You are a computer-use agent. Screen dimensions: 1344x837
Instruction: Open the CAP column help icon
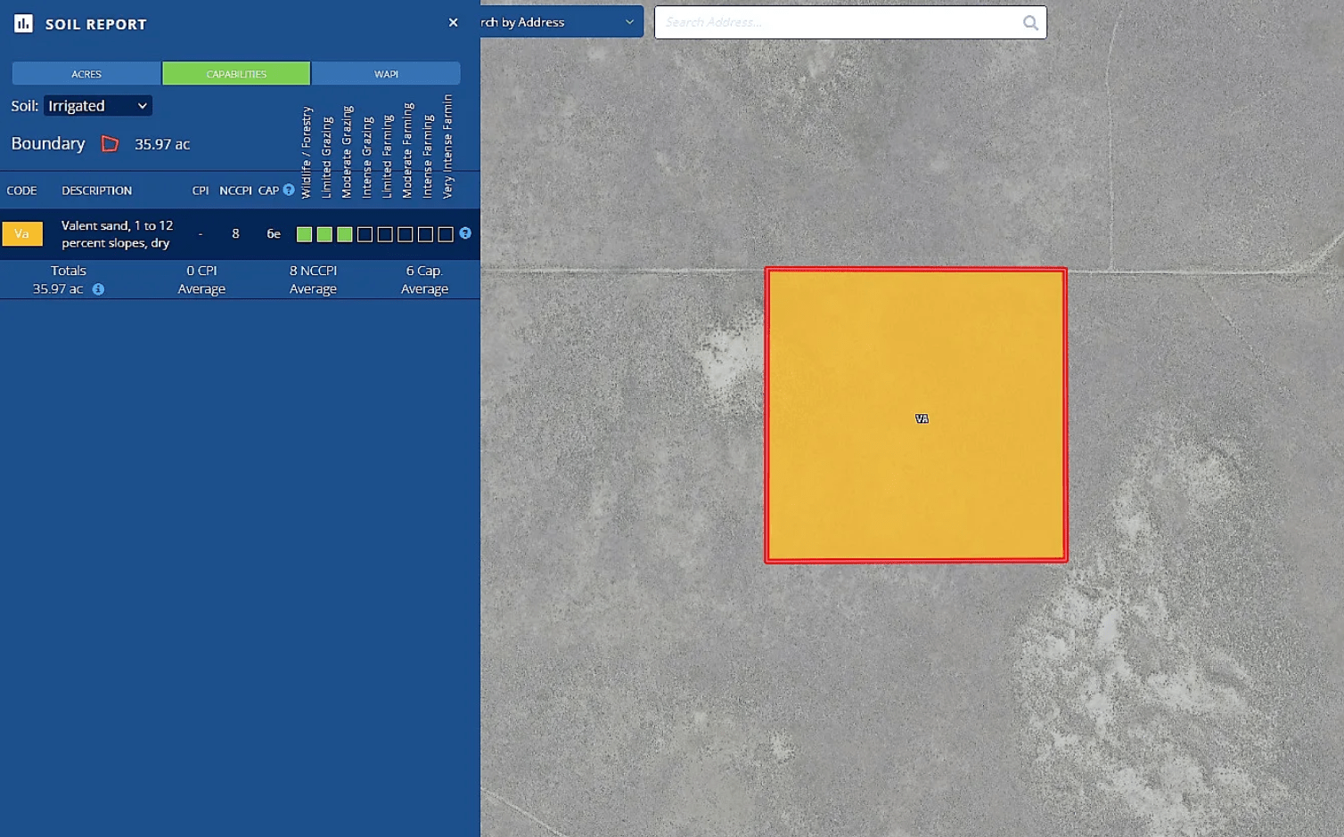287,190
